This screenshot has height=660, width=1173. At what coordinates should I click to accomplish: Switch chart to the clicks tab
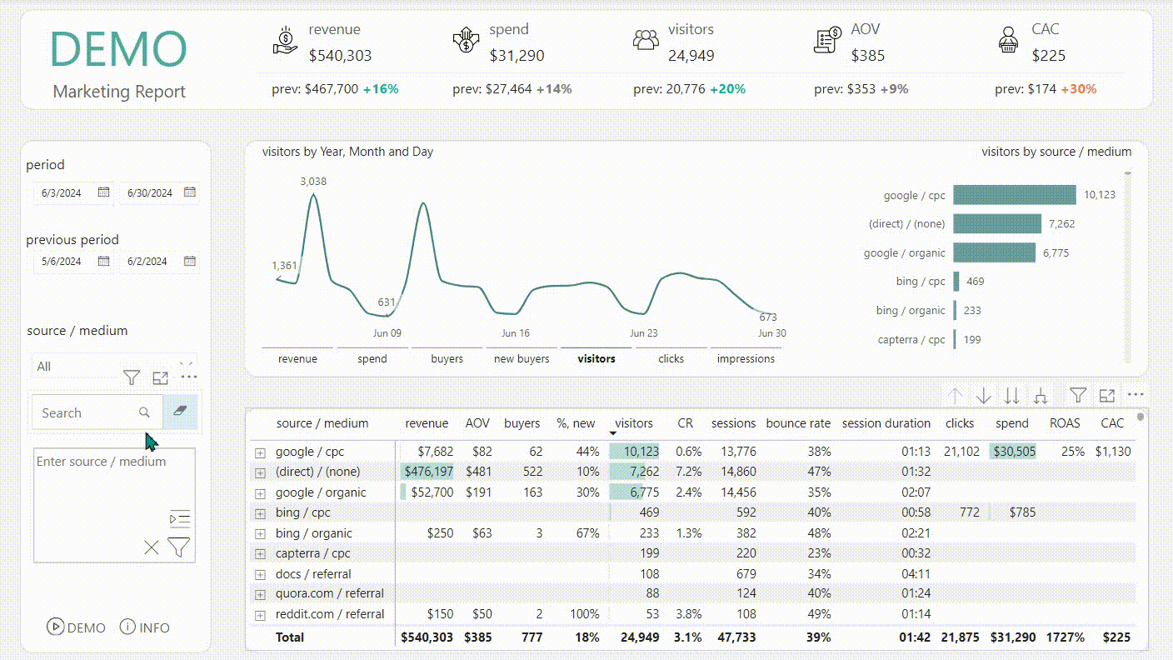point(671,358)
